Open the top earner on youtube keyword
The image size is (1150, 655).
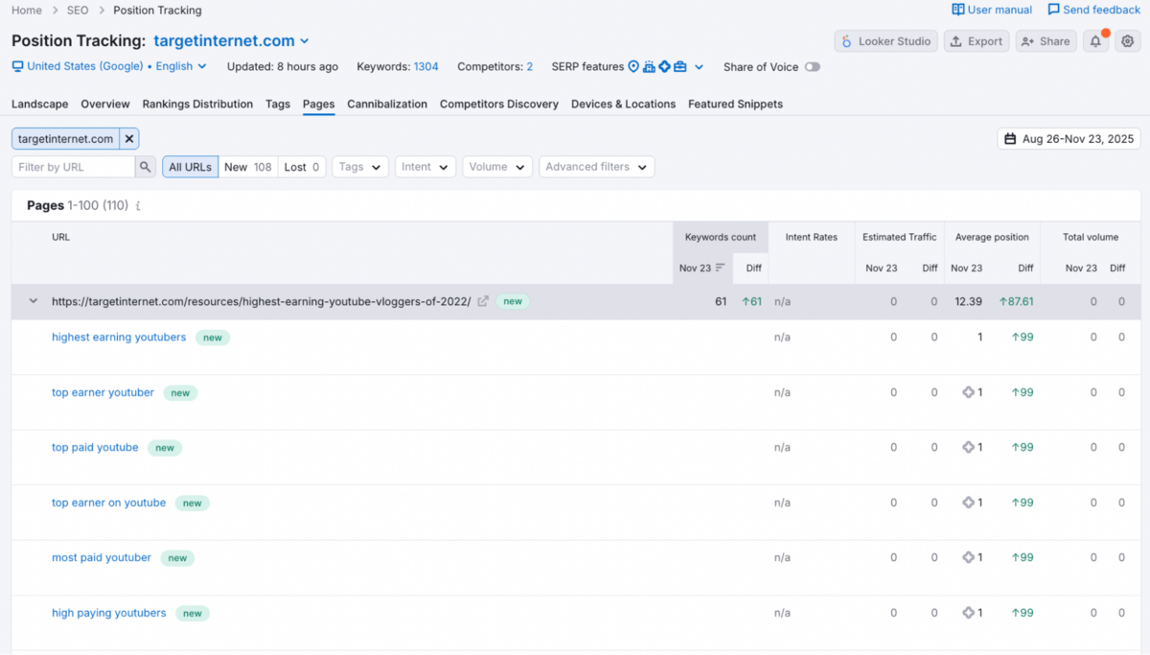coord(108,503)
